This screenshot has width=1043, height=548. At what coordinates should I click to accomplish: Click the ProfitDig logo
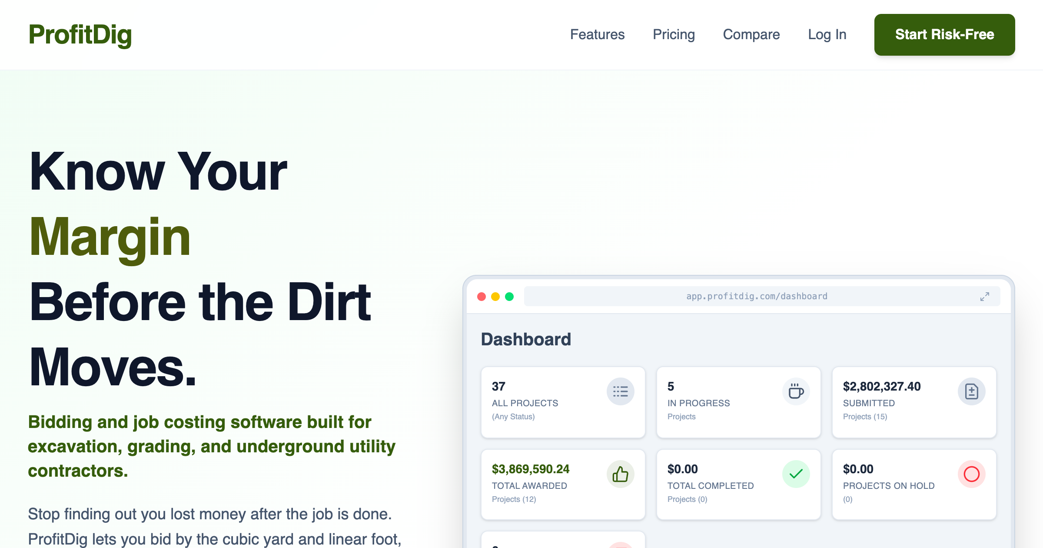tap(80, 35)
